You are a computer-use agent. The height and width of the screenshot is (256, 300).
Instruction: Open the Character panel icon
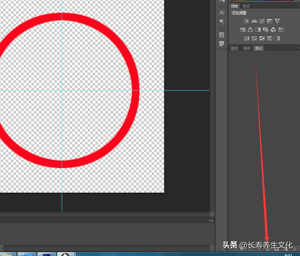tap(222, 12)
